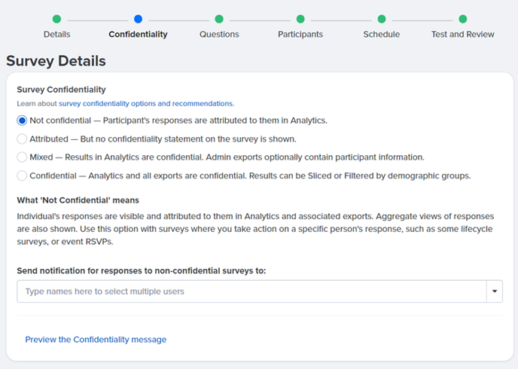518x369 pixels.
Task: Focus the Type names here users field
Action: [x=251, y=291]
